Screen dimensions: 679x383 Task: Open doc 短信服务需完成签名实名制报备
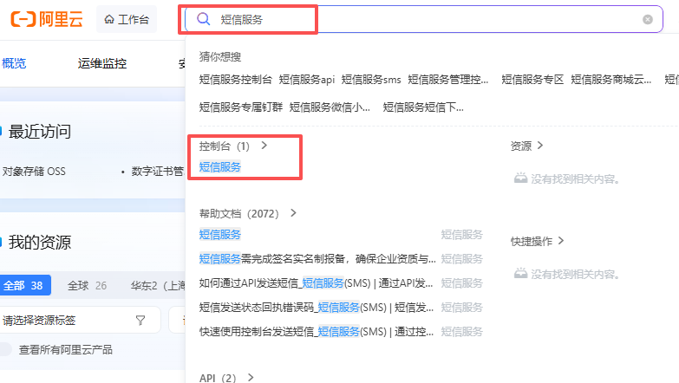tap(317, 259)
